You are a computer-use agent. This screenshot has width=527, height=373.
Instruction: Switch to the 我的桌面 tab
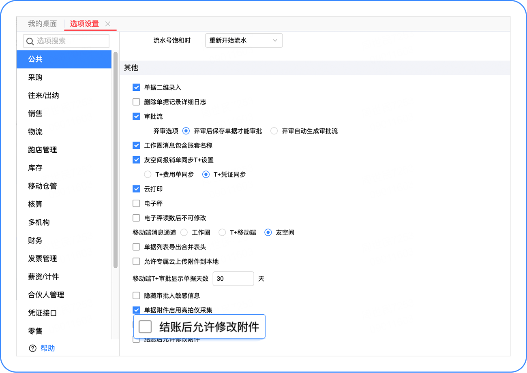pos(42,24)
